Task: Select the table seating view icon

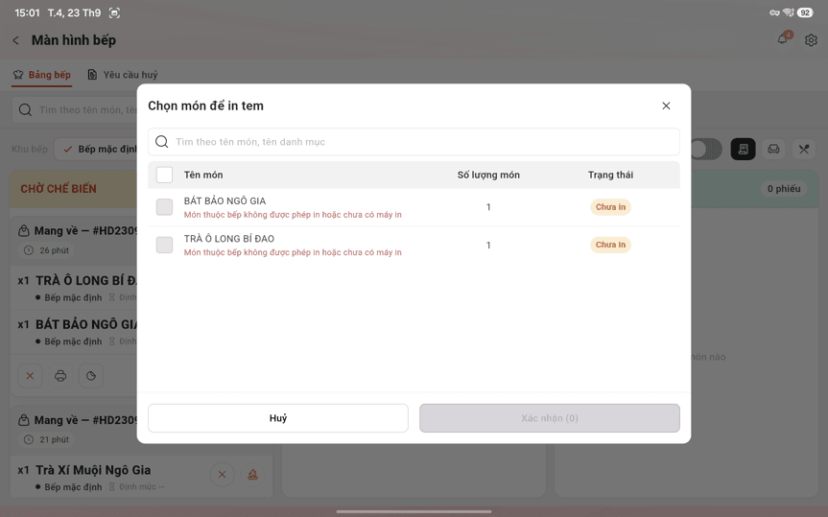Action: point(773,149)
